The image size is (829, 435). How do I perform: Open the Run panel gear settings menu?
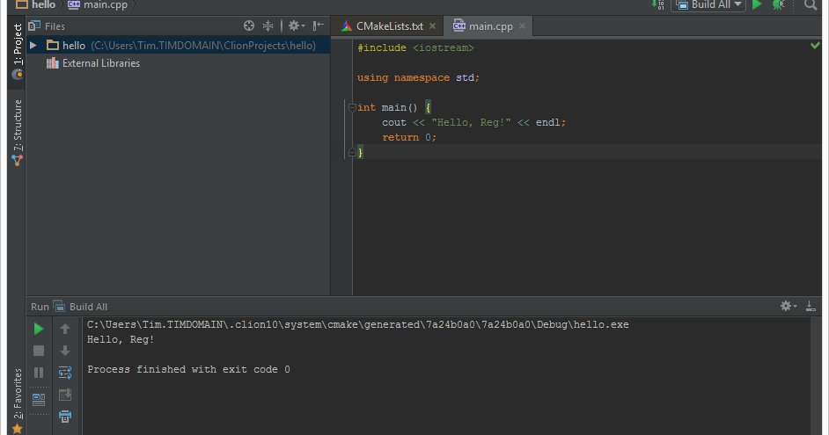(x=789, y=306)
